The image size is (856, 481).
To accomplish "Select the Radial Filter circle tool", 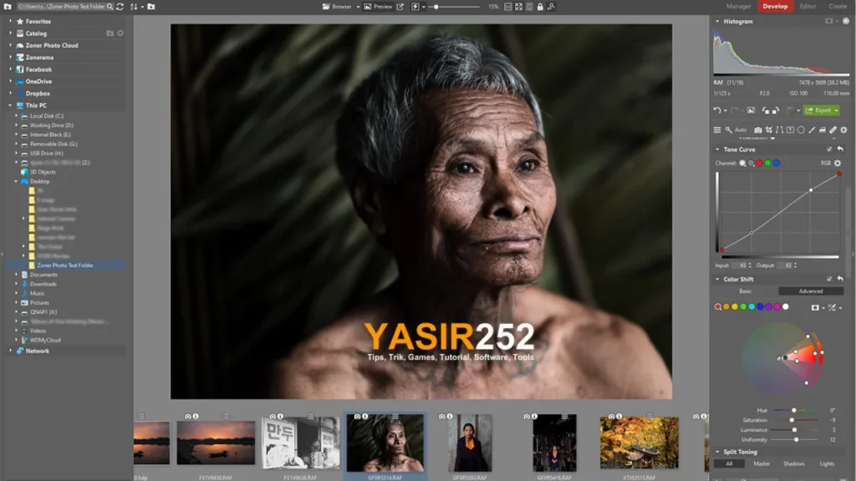I will [801, 129].
